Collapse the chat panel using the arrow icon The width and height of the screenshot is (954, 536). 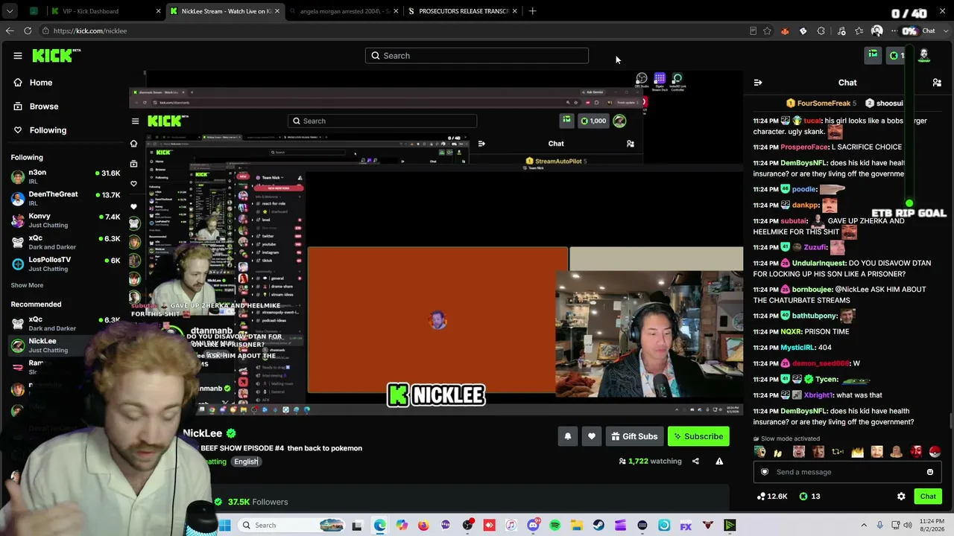pyautogui.click(x=758, y=83)
